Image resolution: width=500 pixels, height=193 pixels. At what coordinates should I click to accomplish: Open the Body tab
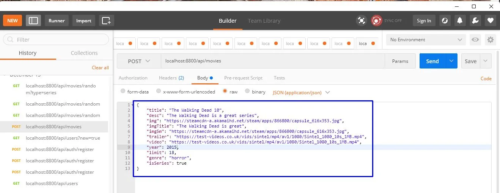coord(205,78)
